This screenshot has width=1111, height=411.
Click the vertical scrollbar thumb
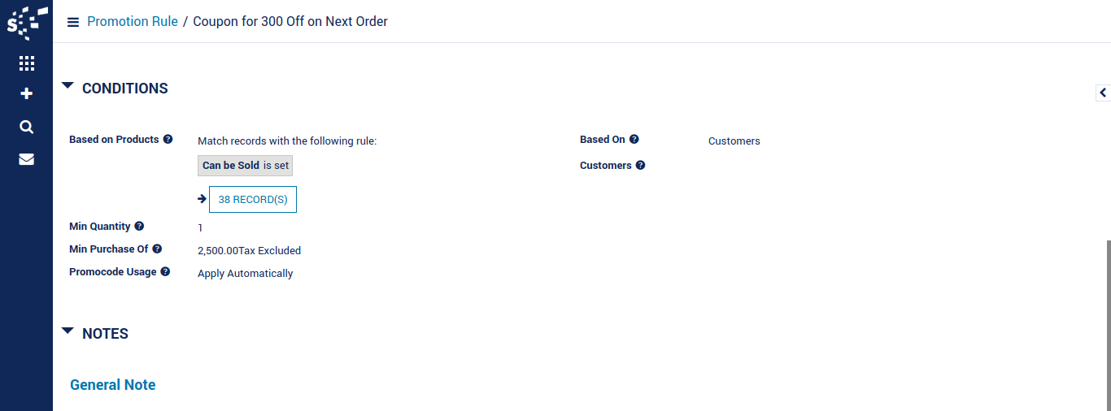(1108, 325)
